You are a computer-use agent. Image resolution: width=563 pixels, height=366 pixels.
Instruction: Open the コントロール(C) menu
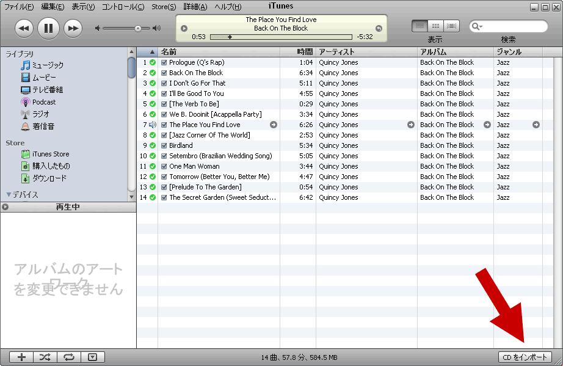coord(123,7)
